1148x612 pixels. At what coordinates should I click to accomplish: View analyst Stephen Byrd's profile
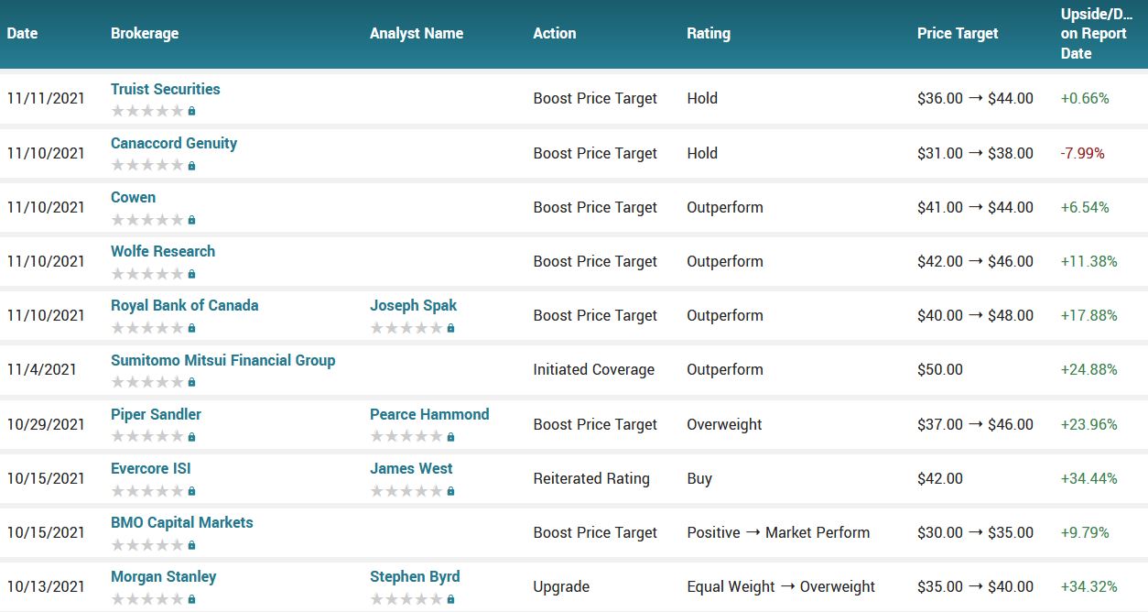tap(415, 576)
